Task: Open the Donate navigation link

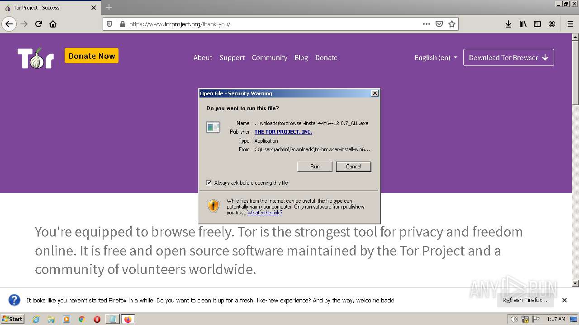Action: pyautogui.click(x=326, y=57)
